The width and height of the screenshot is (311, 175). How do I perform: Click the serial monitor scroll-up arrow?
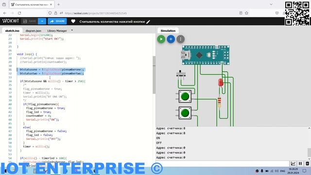click(x=309, y=128)
